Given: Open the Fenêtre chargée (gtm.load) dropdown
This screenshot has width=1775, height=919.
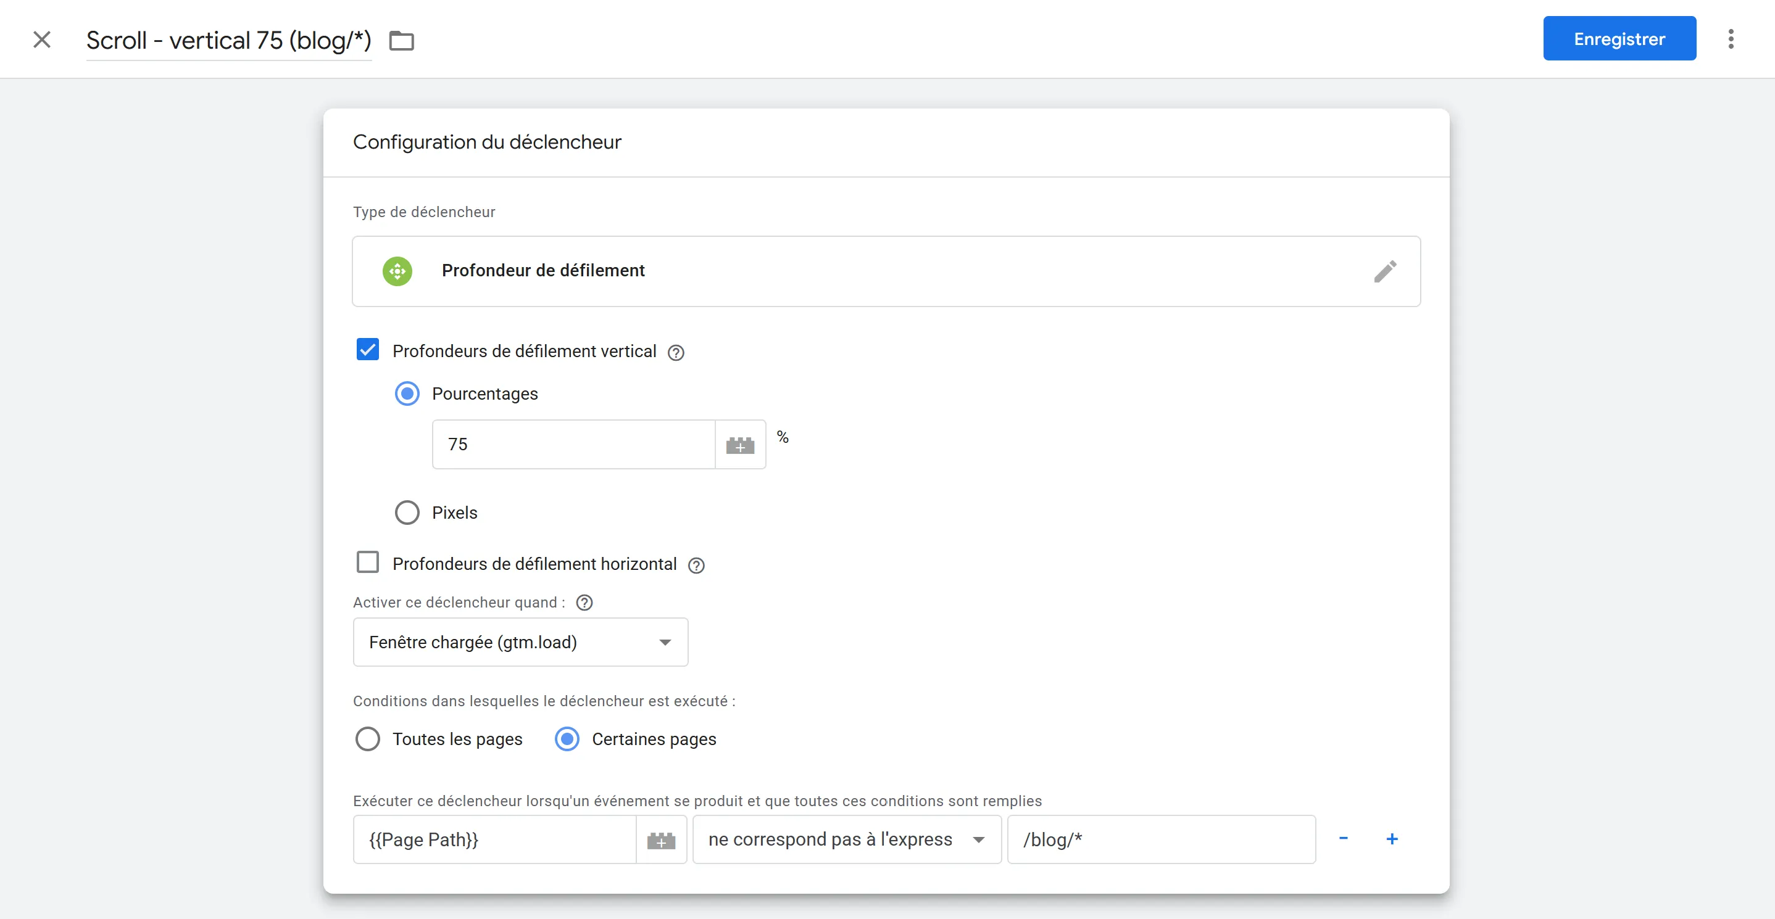Looking at the screenshot, I should pos(521,642).
